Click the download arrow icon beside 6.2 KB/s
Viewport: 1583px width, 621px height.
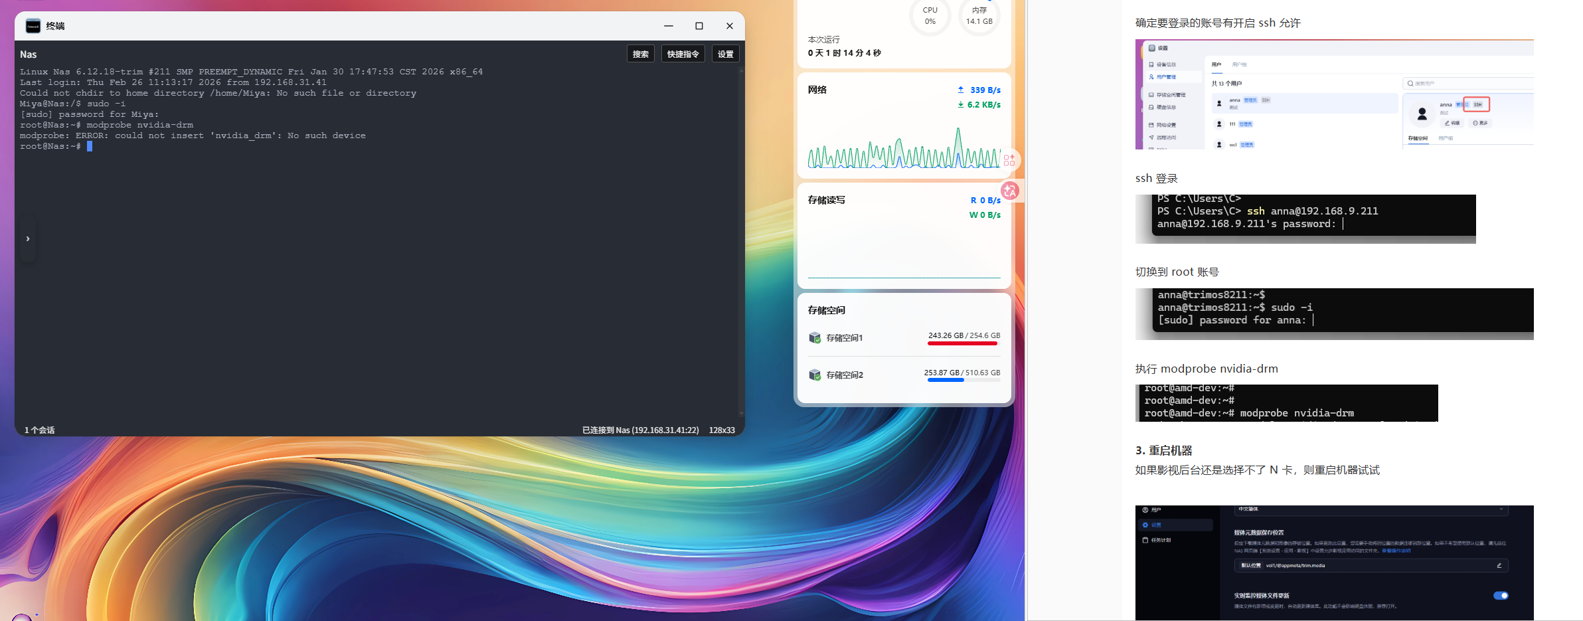(x=961, y=104)
